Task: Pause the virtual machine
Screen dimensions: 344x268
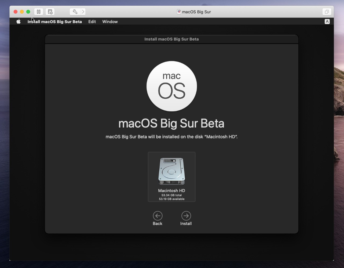Action: tap(39, 12)
